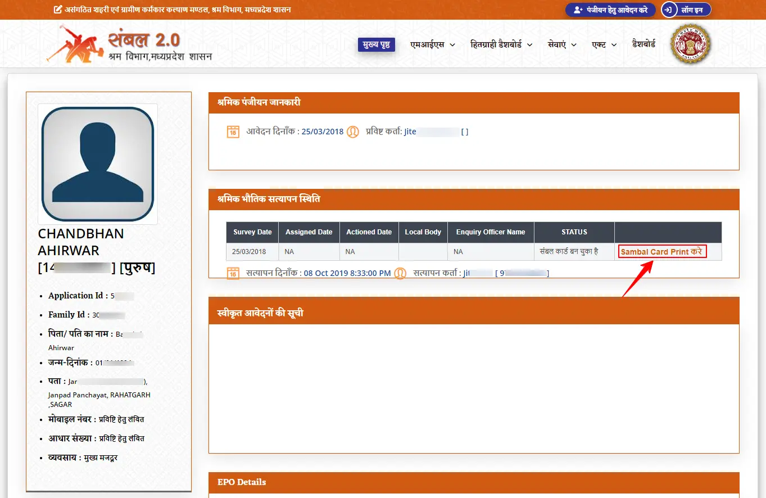Screen dimensions: 766x498
Task: Click the Local Body column header
Action: click(x=423, y=232)
